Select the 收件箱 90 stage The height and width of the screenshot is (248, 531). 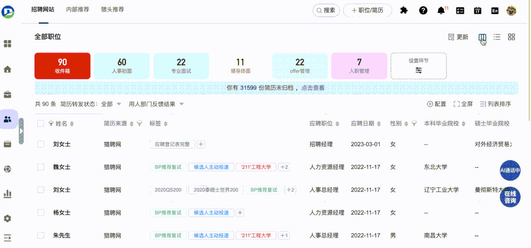62,66
